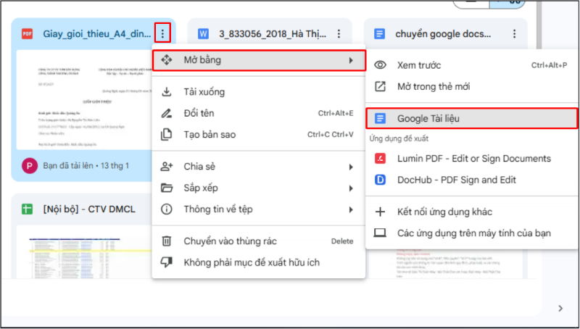Choose Tải xuống from the context menu
Image resolution: width=580 pixels, height=329 pixels.
coord(259,92)
